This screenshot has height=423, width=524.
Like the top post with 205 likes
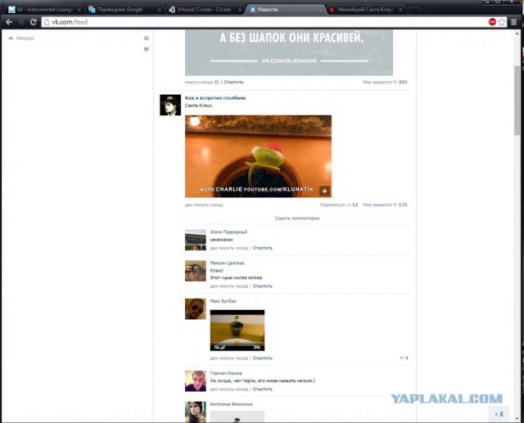point(385,82)
